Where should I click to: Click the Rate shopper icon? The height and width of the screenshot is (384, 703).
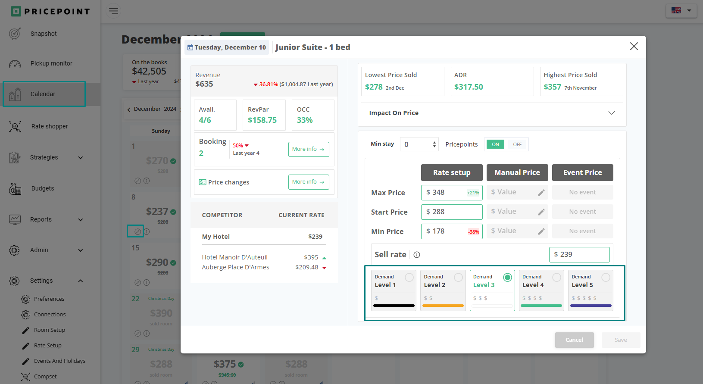15,126
